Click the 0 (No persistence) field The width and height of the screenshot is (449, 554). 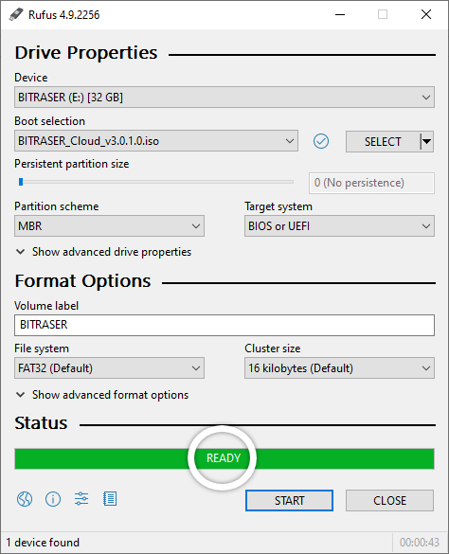371,183
